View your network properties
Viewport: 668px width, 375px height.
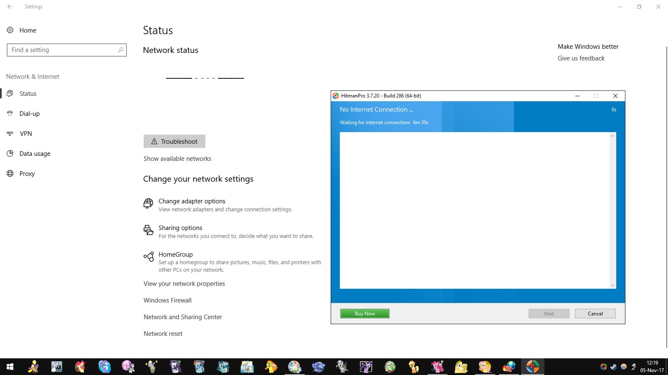pyautogui.click(x=184, y=284)
